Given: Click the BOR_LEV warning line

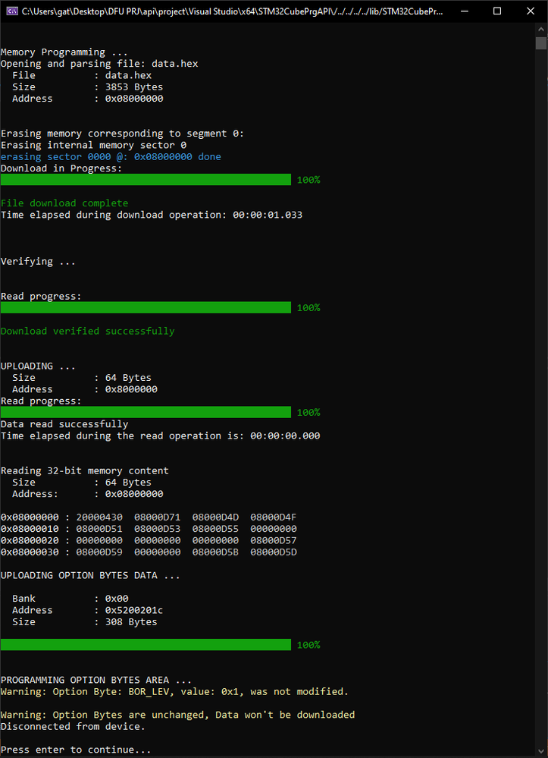Looking at the screenshot, I should tap(174, 692).
